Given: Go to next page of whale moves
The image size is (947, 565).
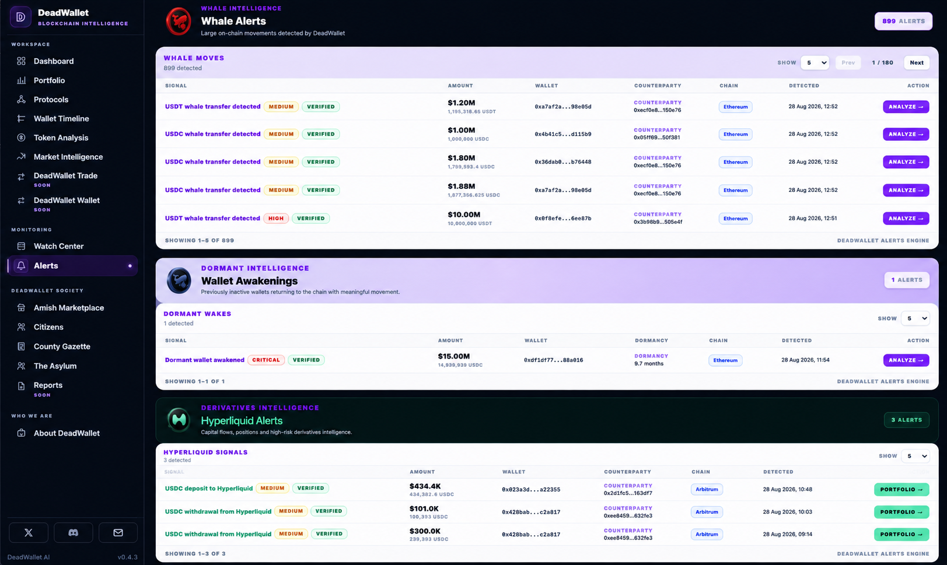Looking at the screenshot, I should tap(917, 62).
